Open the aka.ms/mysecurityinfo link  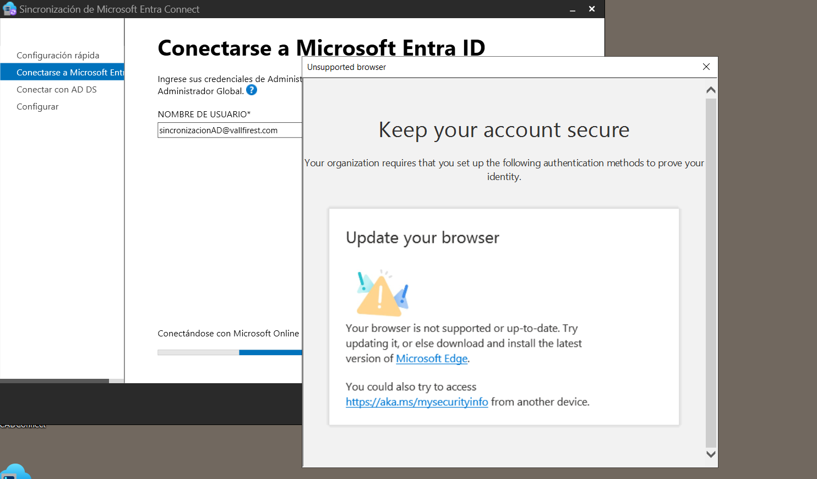coord(417,402)
